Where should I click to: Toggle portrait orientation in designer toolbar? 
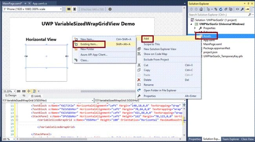[75, 9]
